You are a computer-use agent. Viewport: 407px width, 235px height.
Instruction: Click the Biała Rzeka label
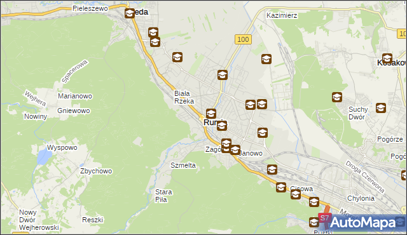pyautogui.click(x=184, y=97)
